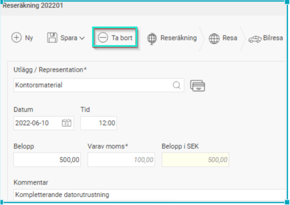Image resolution: width=290 pixels, height=205 pixels.
Task: Select the Reseräkning step label
Action: tap(178, 38)
